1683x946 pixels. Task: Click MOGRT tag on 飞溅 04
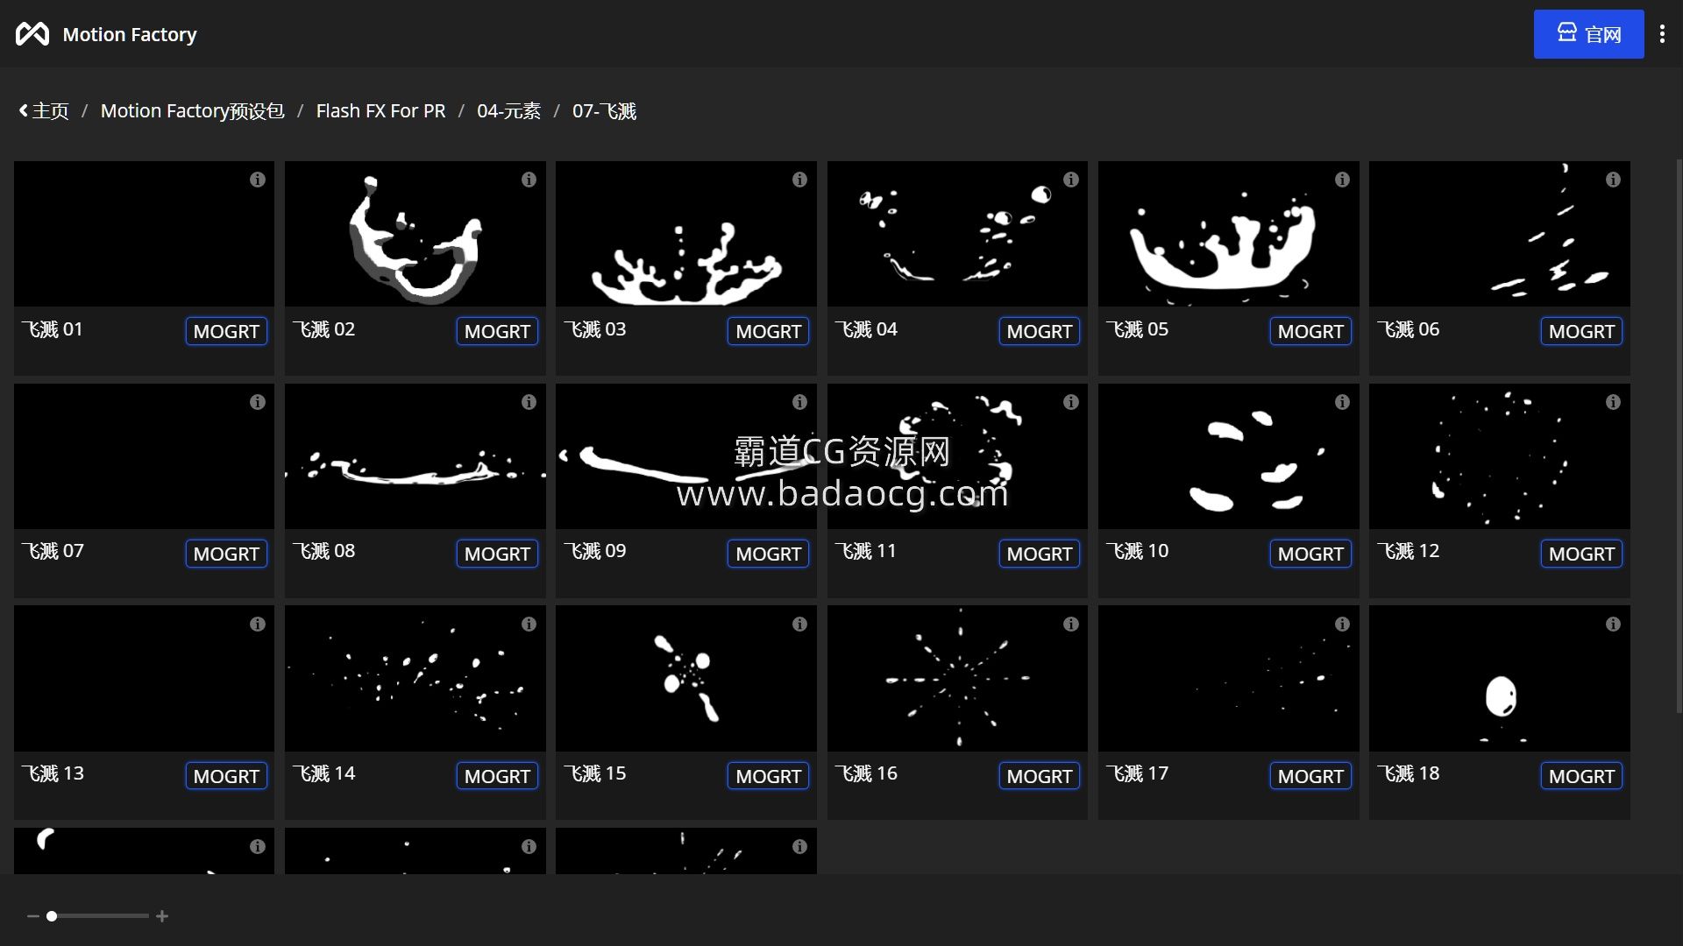[1040, 331]
